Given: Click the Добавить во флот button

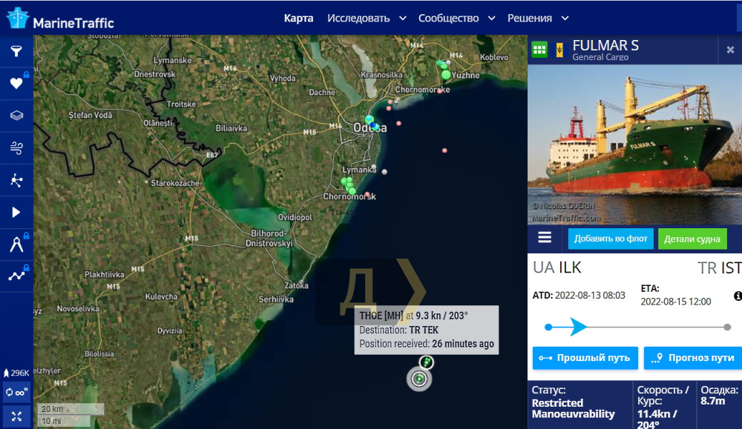Looking at the screenshot, I should pyautogui.click(x=611, y=239).
